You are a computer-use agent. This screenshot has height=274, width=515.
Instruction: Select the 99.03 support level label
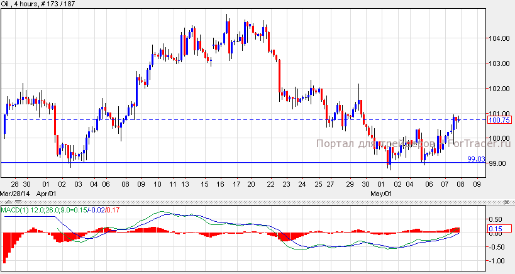pyautogui.click(x=477, y=160)
